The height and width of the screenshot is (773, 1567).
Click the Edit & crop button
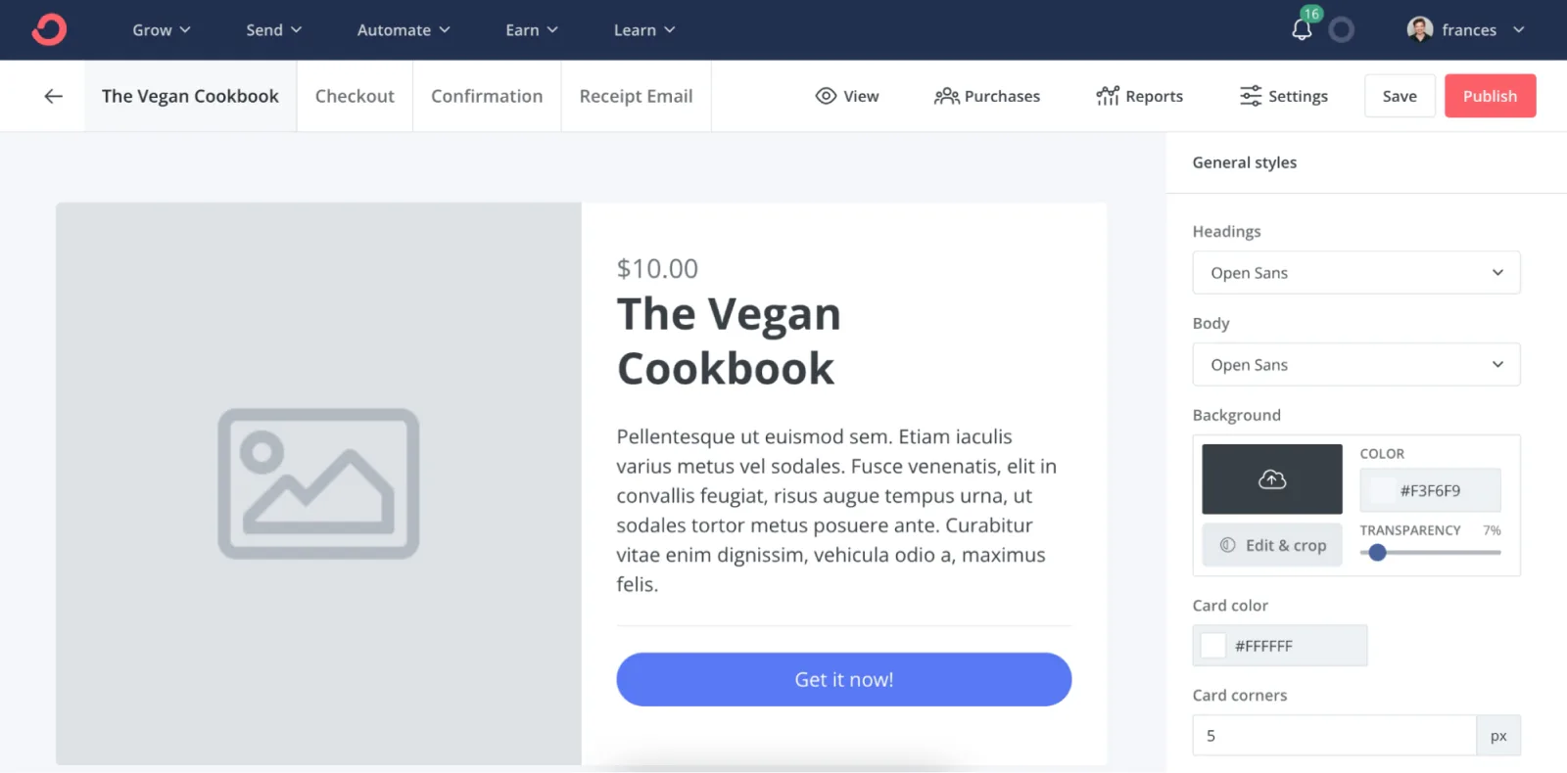click(1272, 545)
